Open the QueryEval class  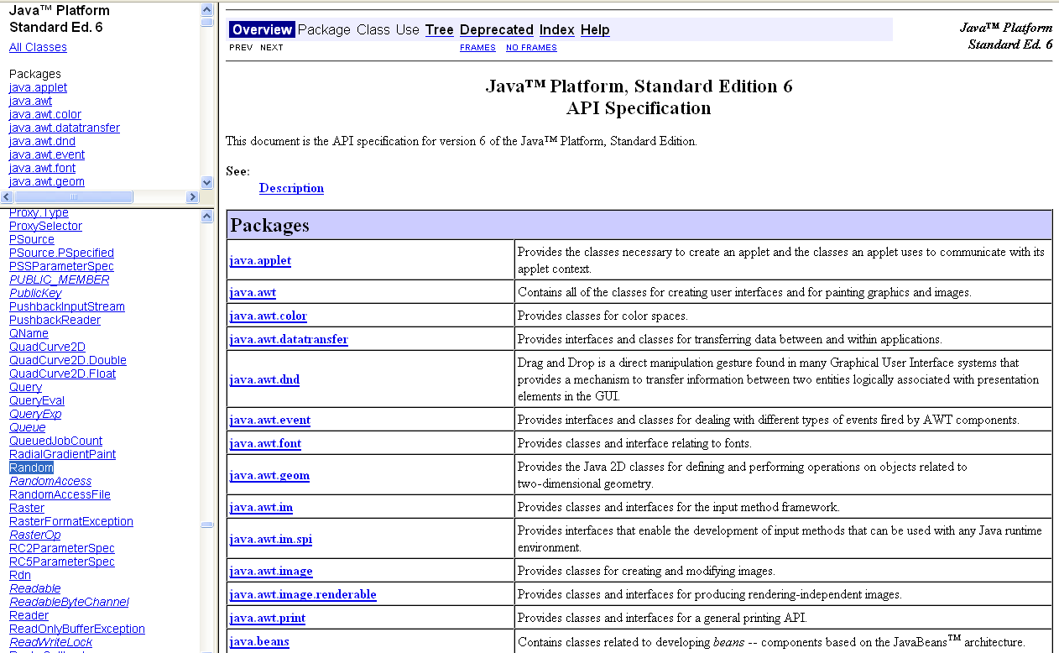click(x=37, y=400)
